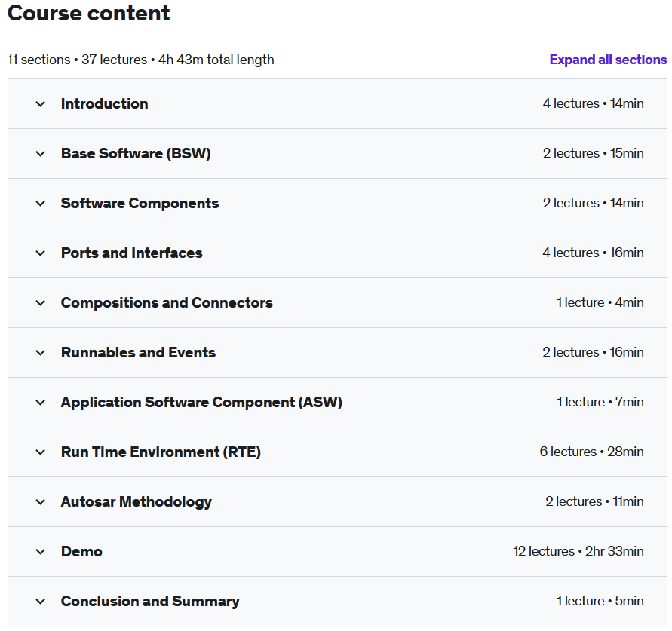Open the Autosar Methodology title
672x631 pixels.
point(137,501)
